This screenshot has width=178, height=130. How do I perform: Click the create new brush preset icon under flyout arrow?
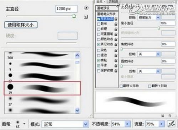[86, 17]
